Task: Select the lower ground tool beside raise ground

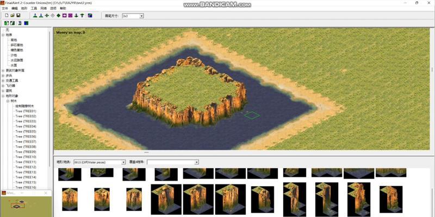Action: (41, 16)
